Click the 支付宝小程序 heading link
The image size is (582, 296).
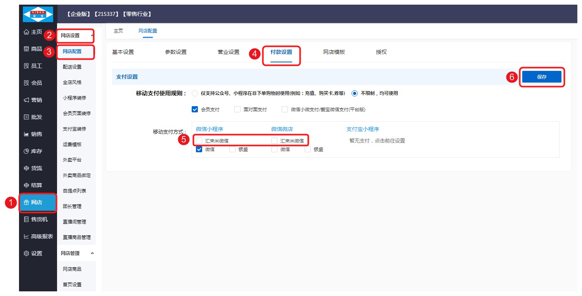(x=363, y=129)
